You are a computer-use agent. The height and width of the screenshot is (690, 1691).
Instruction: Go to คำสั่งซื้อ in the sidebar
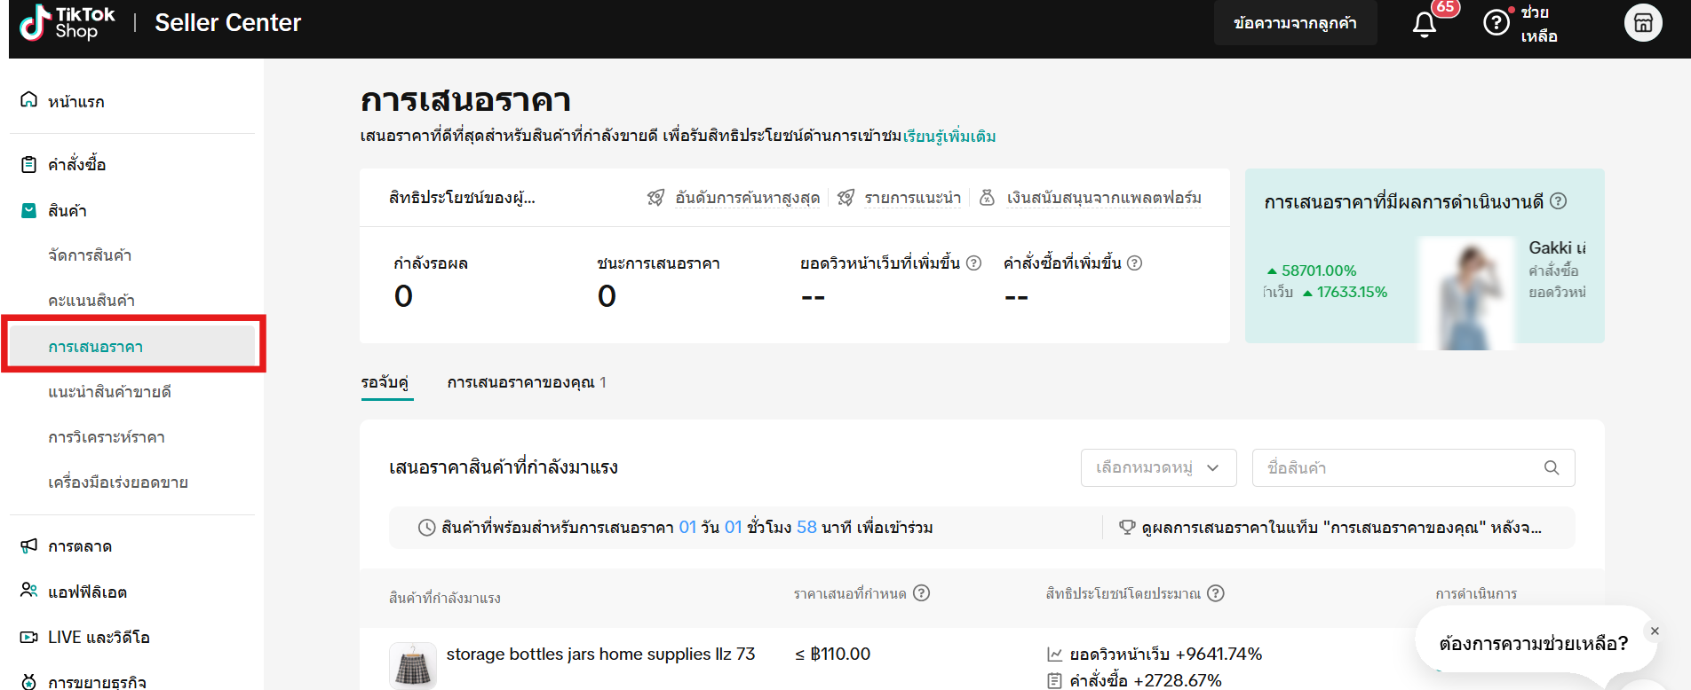pos(76,164)
